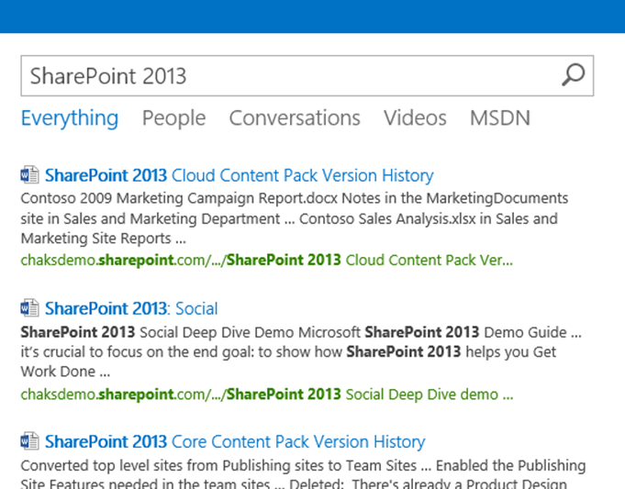625x489 pixels.
Task: Click Word icon beside Cloud Content Pack result
Action: pos(30,175)
